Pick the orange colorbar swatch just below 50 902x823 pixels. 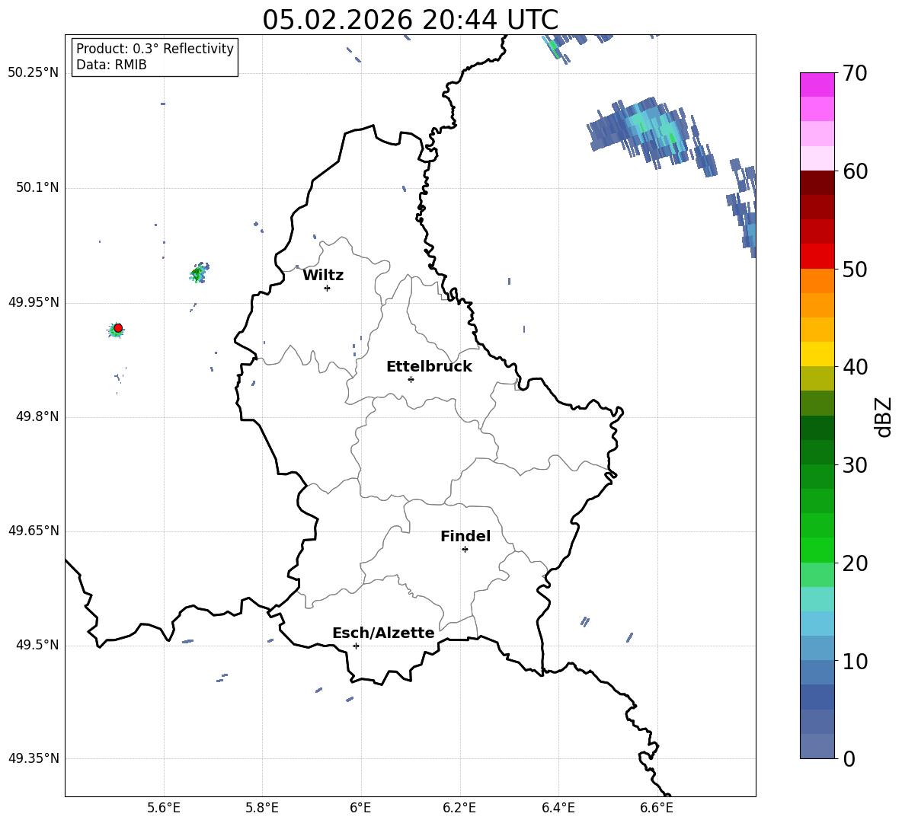[817, 281]
